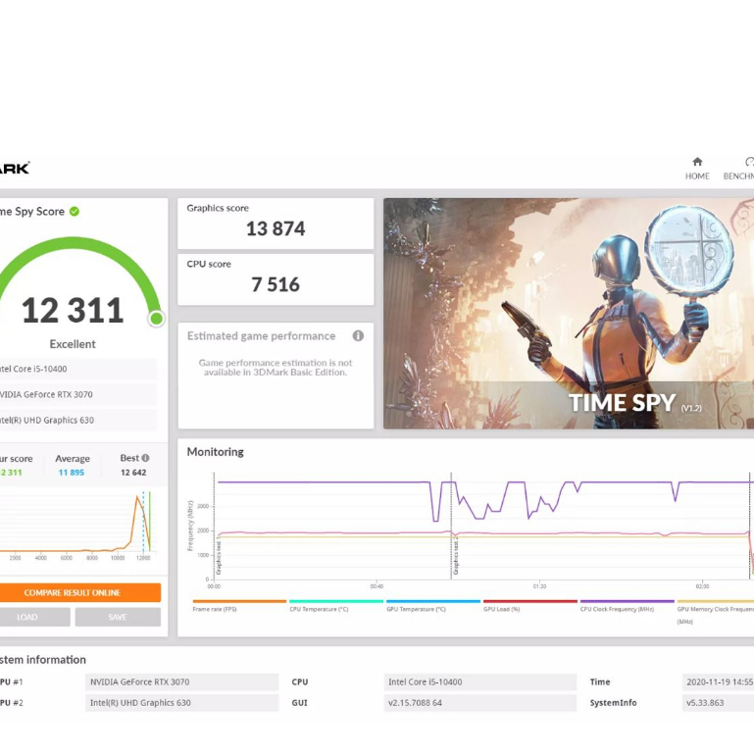Click the info icon beside Best score
The image size is (754, 754).
145,458
